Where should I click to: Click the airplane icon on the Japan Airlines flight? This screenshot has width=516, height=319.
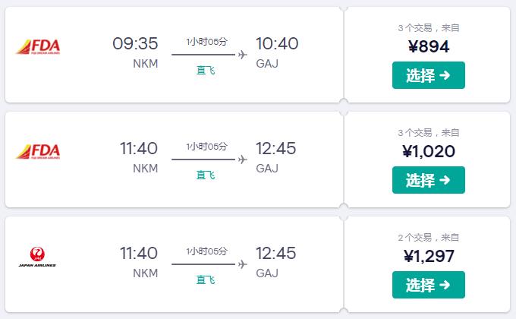(243, 264)
